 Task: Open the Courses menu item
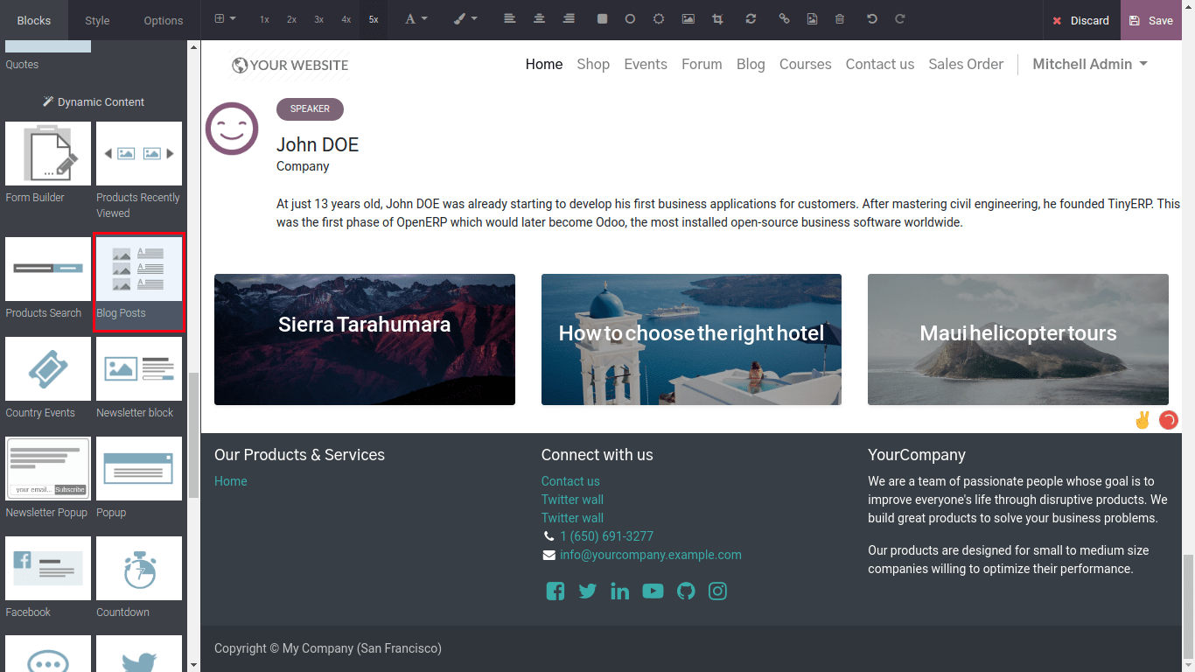806,64
